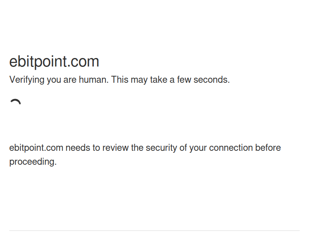Click the large ebitpoint.com heading
Screen dimensions: 309x232
click(x=54, y=61)
